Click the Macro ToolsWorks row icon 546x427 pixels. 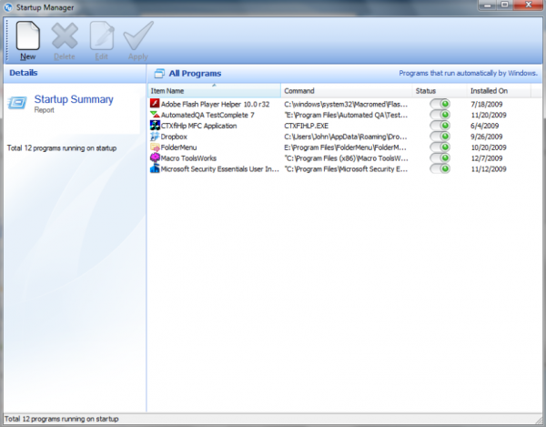pos(155,158)
